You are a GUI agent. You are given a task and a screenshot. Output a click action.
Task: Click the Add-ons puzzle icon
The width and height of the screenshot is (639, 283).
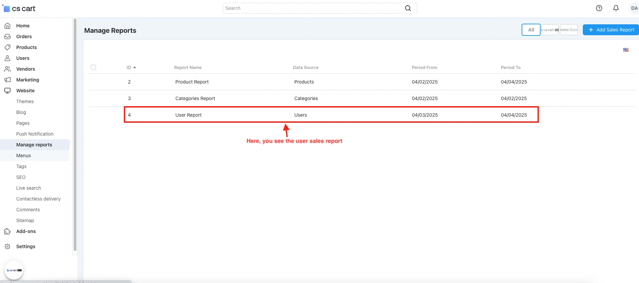[7, 231]
